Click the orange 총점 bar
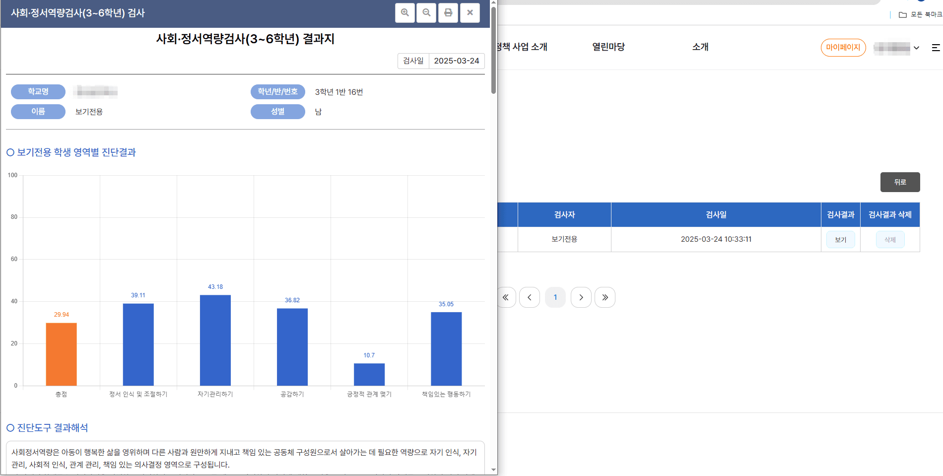The width and height of the screenshot is (943, 476). pyautogui.click(x=62, y=354)
